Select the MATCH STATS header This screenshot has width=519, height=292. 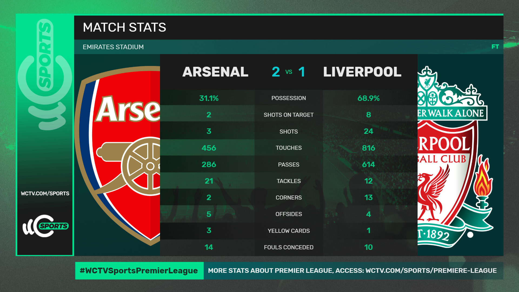(x=124, y=27)
